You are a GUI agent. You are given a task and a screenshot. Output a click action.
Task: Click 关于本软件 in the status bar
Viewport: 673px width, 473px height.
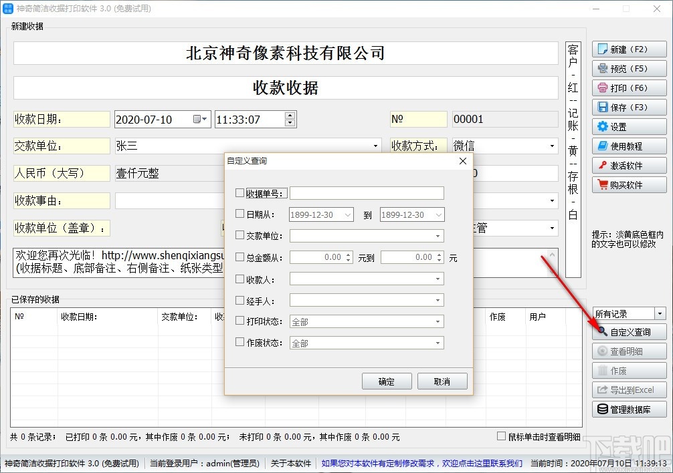coord(290,463)
